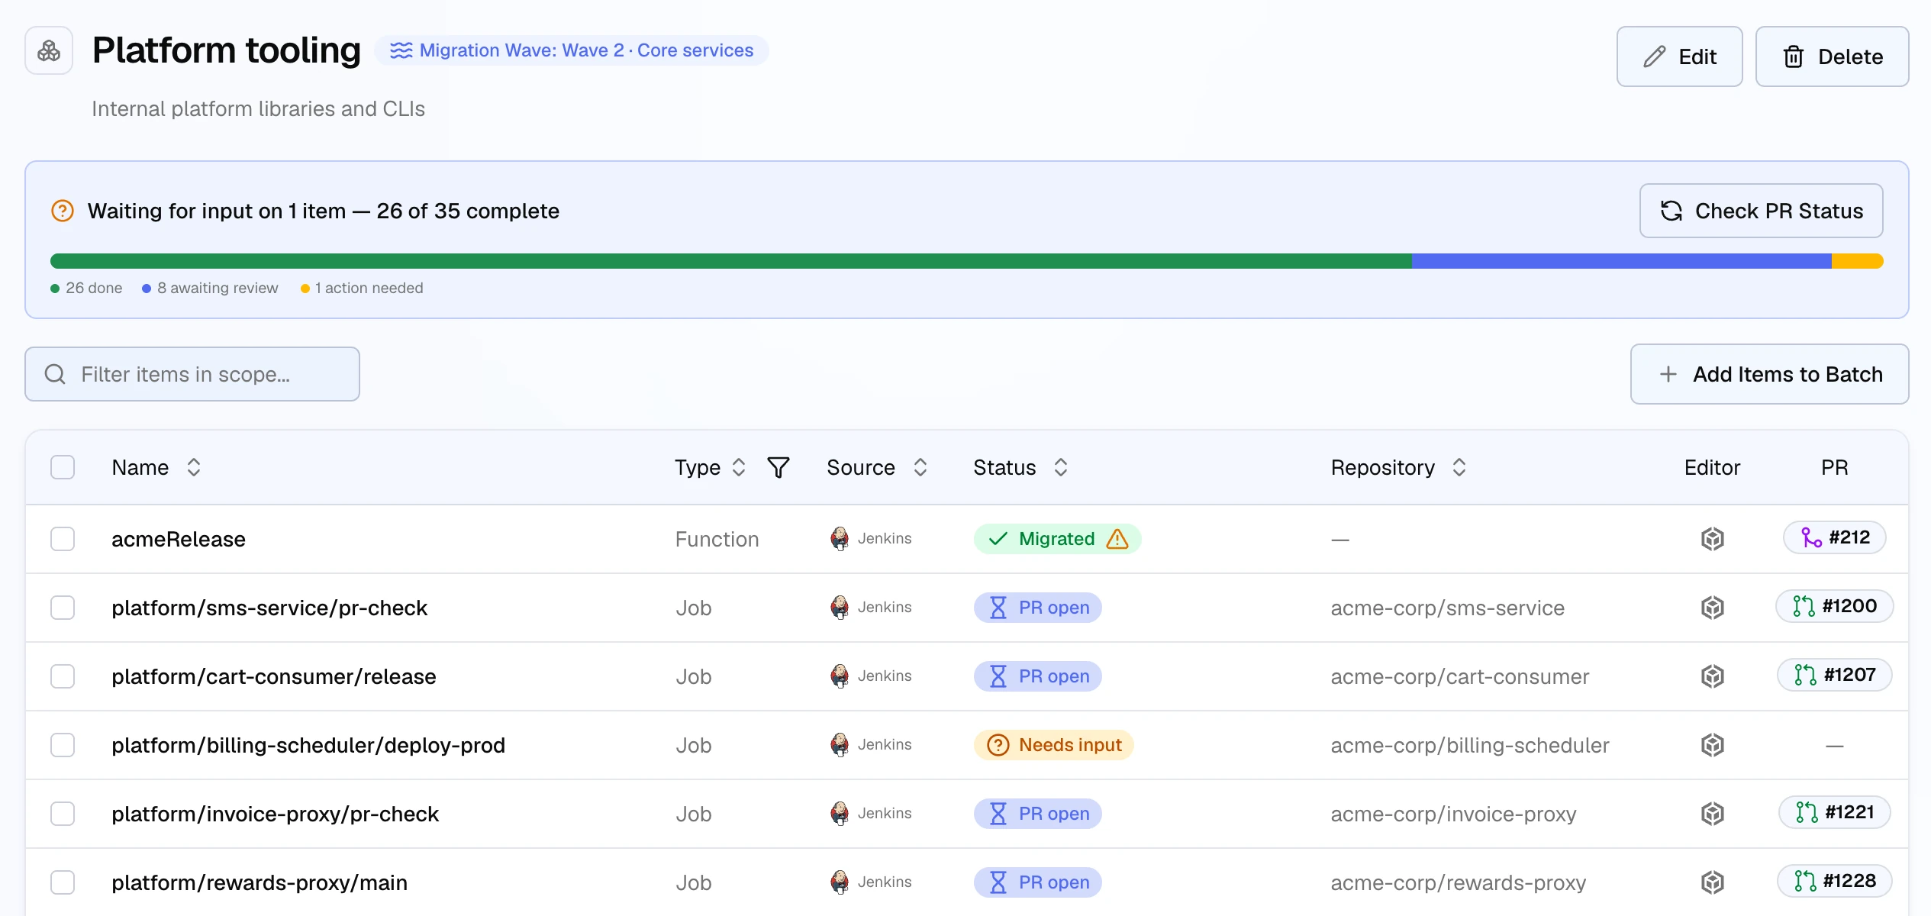Click Add Items to Batch button
The width and height of the screenshot is (1931, 916).
coord(1769,374)
